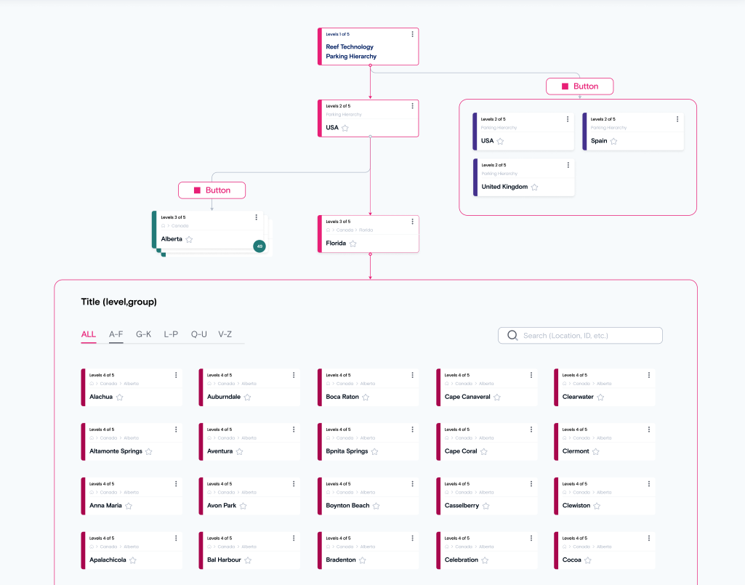Favorite Spain with its star
Image resolution: width=745 pixels, height=585 pixels.
(614, 141)
